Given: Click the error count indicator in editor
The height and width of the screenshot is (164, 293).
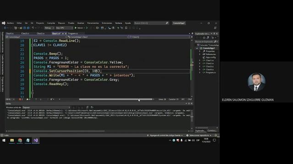Looking at the screenshot, I should coord(21,99).
